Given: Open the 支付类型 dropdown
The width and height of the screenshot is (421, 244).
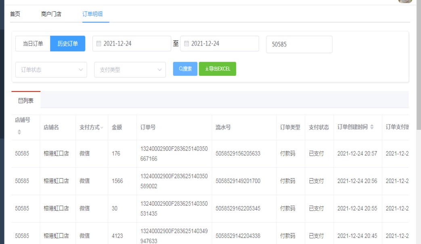Looking at the screenshot, I should point(130,70).
